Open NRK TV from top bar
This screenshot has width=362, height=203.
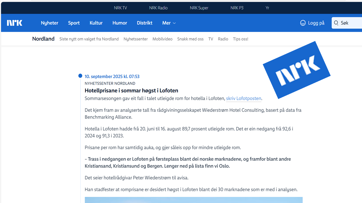(x=120, y=8)
